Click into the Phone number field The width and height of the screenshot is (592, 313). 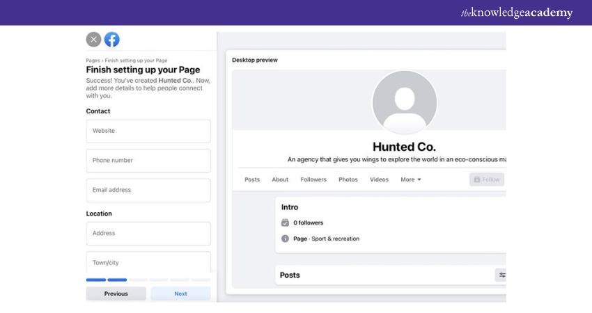click(x=148, y=161)
